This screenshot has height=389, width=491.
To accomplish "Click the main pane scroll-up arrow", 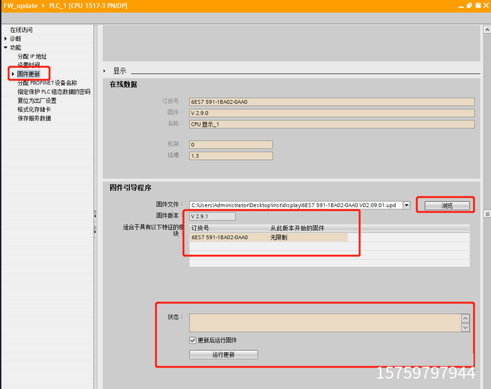I will [x=487, y=30].
